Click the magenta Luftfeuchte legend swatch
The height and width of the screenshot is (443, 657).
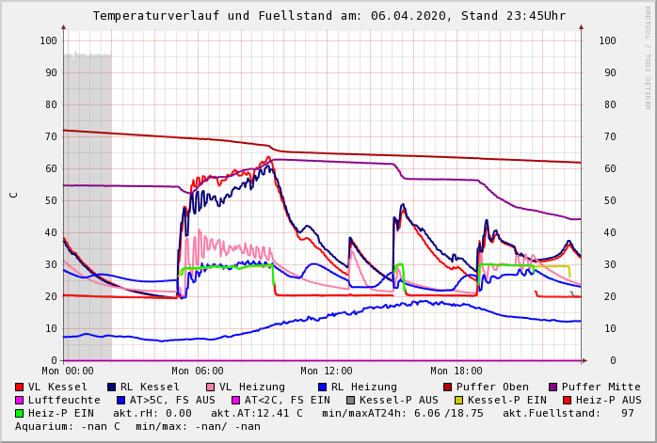pos(20,400)
